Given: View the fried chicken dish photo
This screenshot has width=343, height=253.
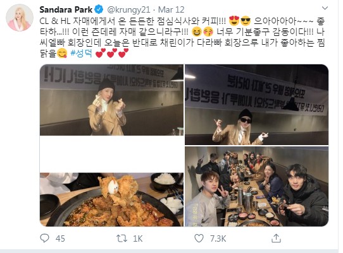Looking at the screenshot, I should (111, 199).
